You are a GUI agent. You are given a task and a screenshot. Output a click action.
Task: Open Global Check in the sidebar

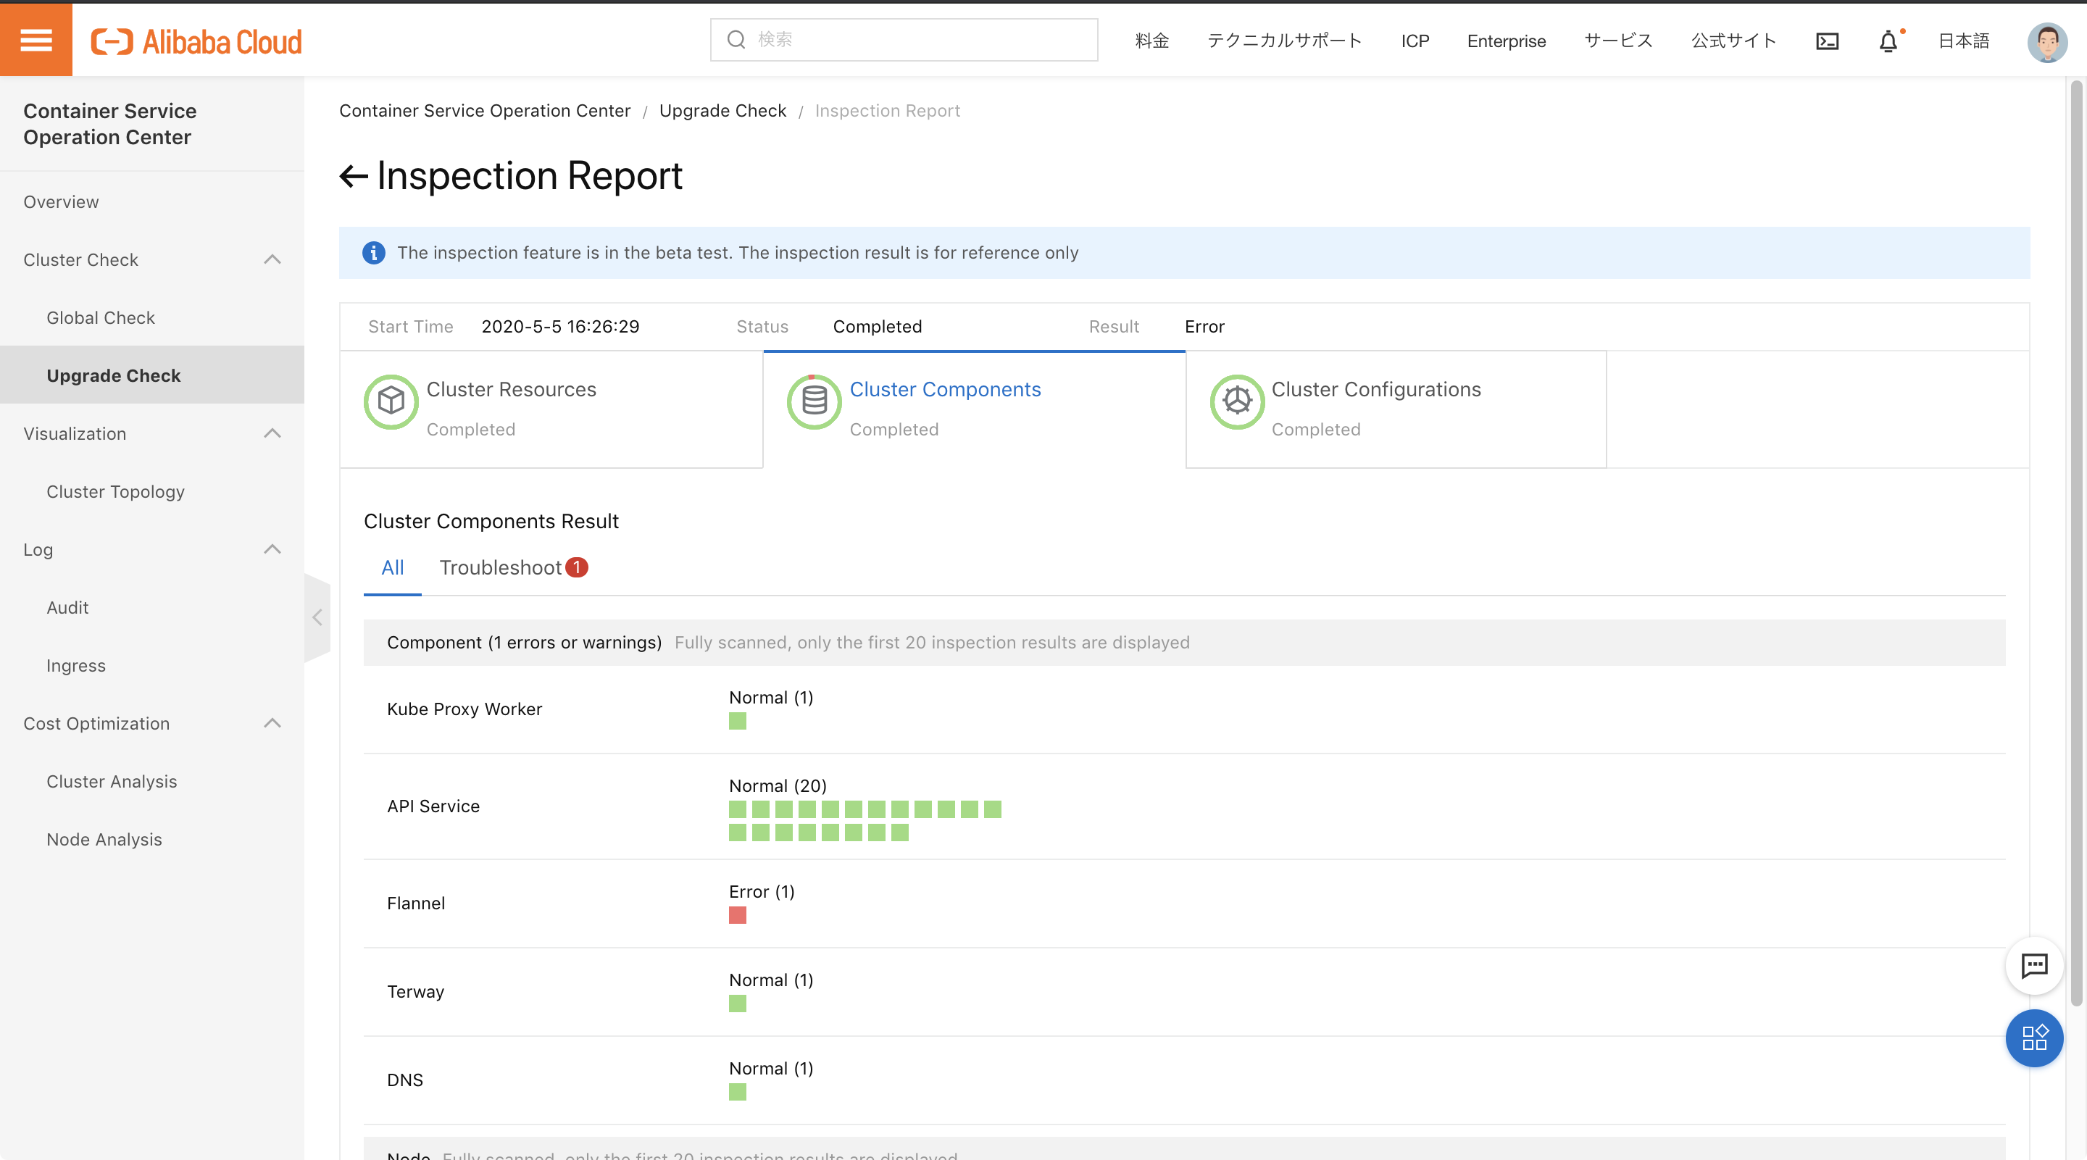pos(101,317)
